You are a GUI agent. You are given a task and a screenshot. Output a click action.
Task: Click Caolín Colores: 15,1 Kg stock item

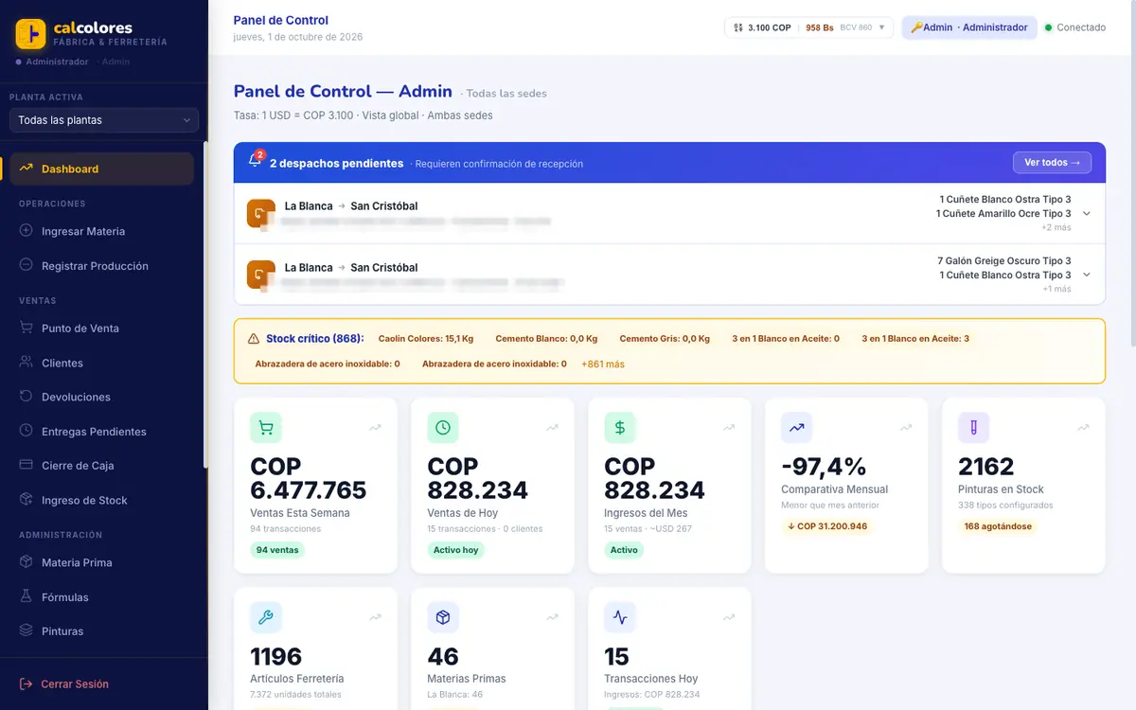(x=425, y=338)
